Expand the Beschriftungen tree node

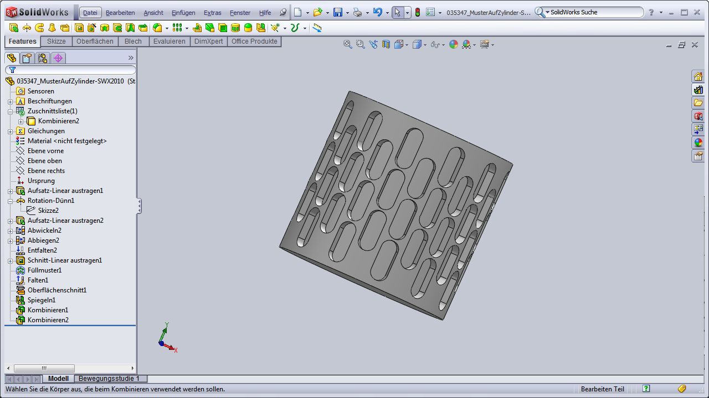[x=10, y=101]
